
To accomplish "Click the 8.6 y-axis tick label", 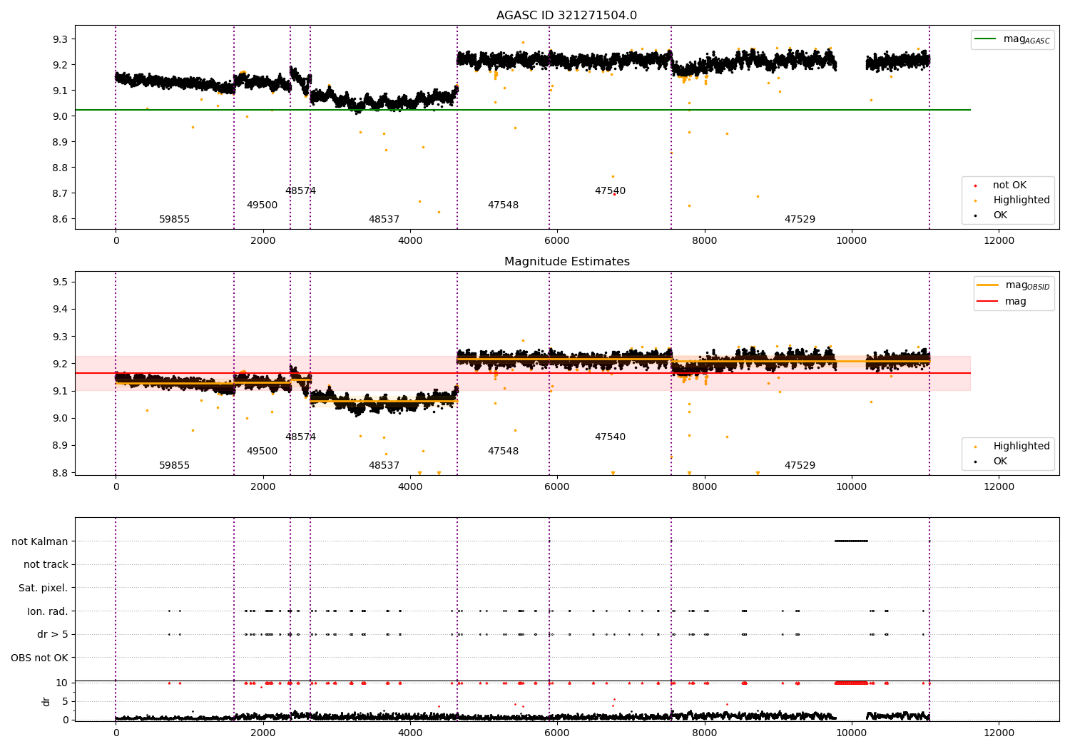I will tap(61, 219).
